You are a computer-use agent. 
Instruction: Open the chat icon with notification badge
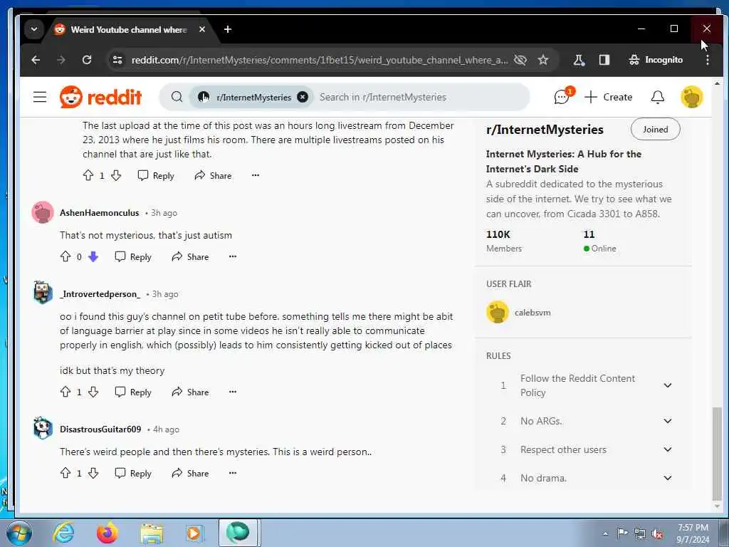(x=562, y=97)
